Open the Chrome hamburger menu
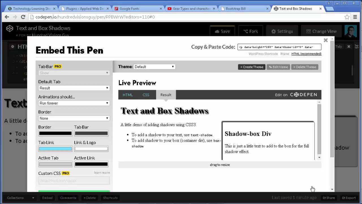 [x=355, y=17]
